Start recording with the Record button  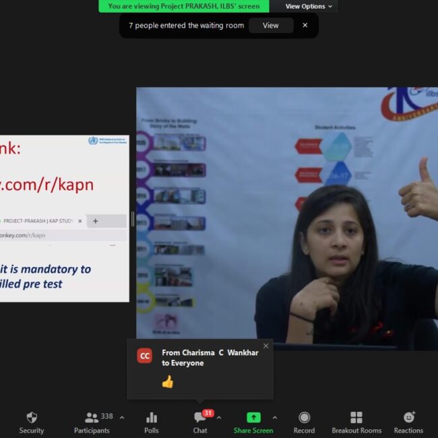point(304,422)
